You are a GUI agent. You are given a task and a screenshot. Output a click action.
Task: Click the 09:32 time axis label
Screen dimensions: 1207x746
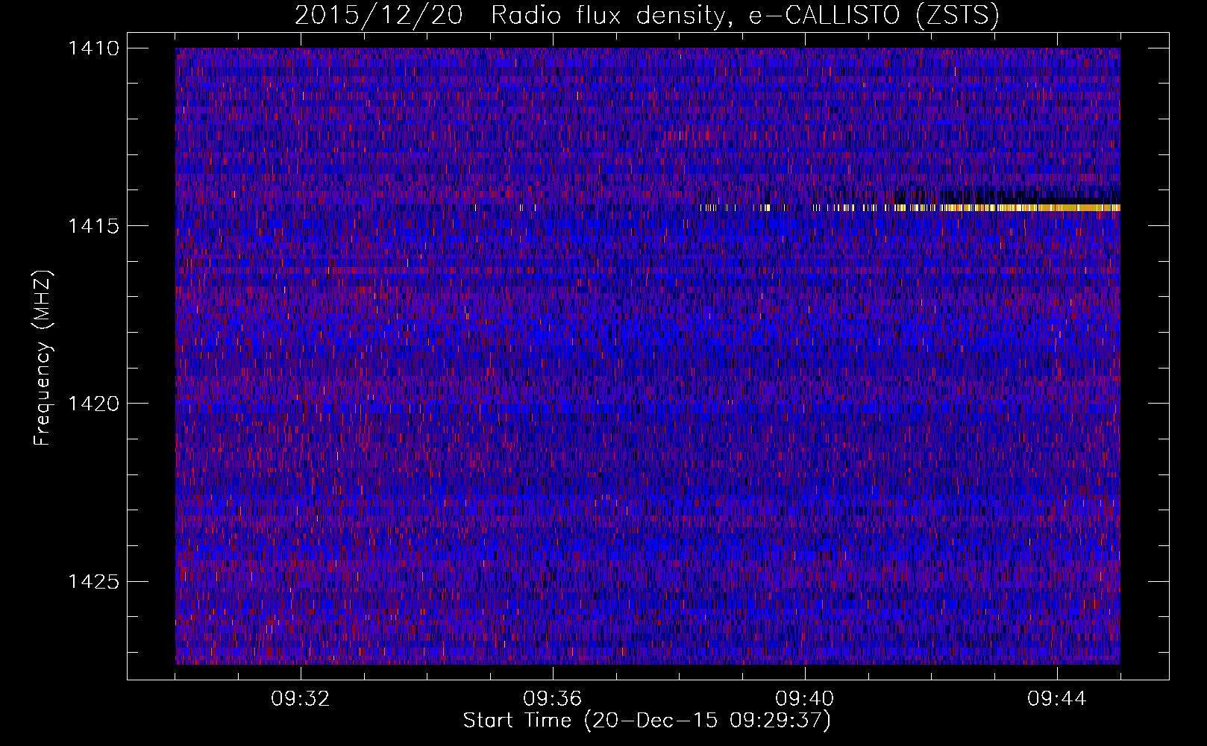(x=301, y=699)
